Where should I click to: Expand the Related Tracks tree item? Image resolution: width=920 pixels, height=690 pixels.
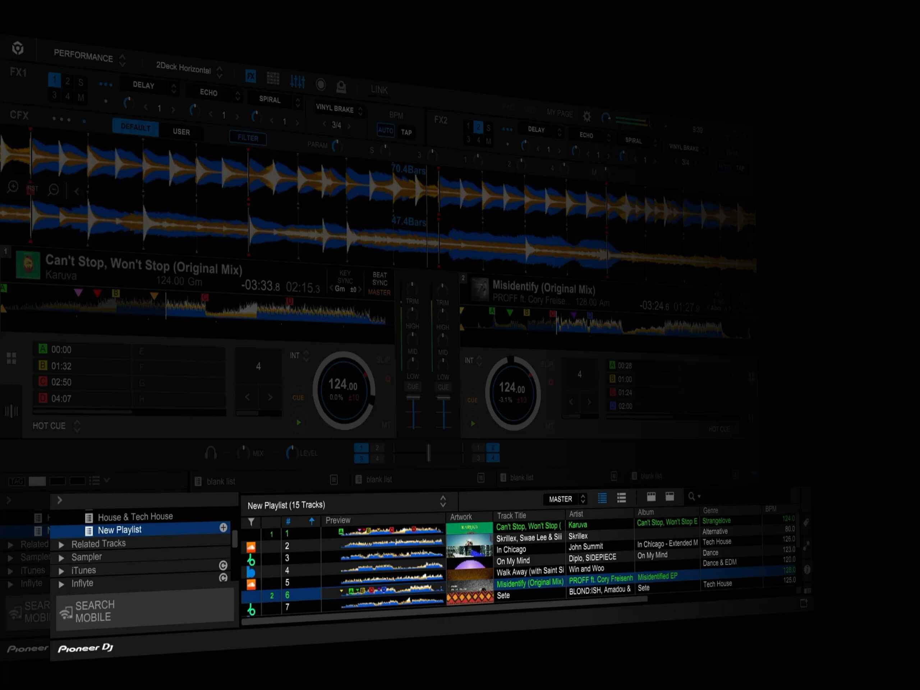[x=61, y=544]
